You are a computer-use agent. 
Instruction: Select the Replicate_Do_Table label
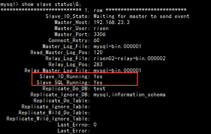tap(62, 101)
